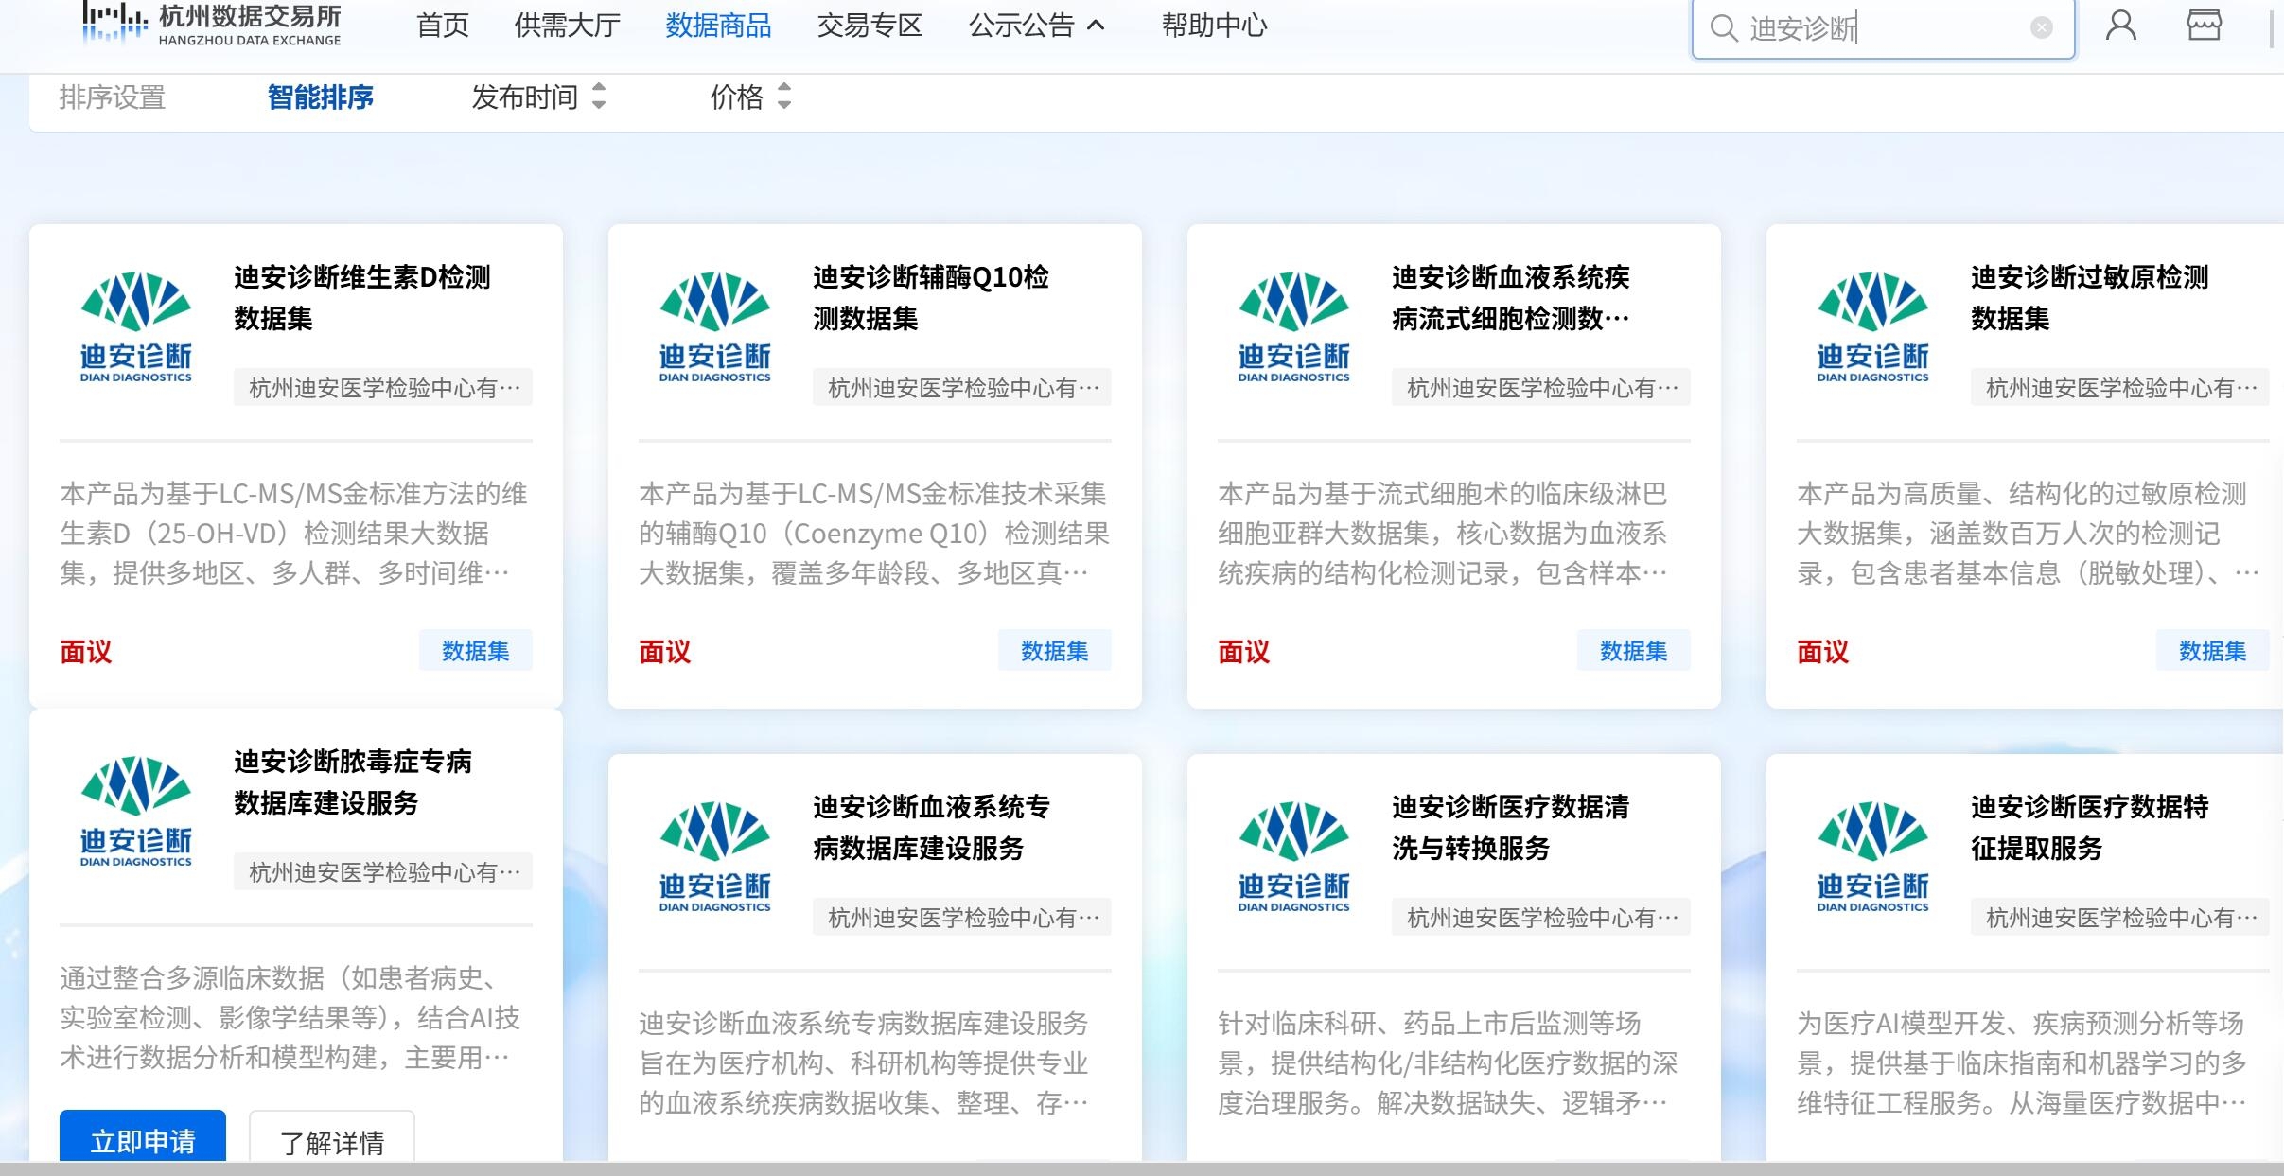Viewport: 2284px width, 1176px height.
Task: Open 迪安诊断维生素D检测数据集 title
Action: point(362,297)
